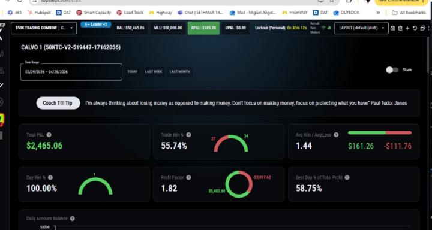Open the Chat | SETHMAR Teams bookmark
The width and height of the screenshot is (432, 230).
(200, 13)
